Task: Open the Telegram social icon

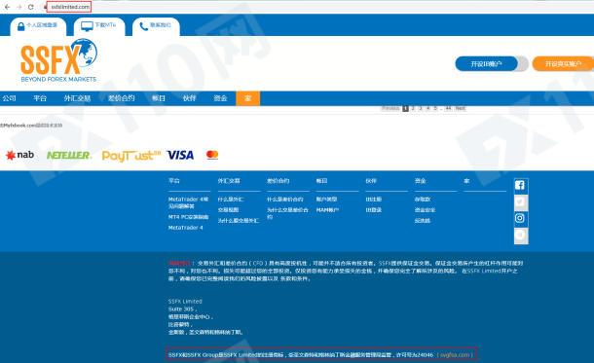Action: pos(520,235)
